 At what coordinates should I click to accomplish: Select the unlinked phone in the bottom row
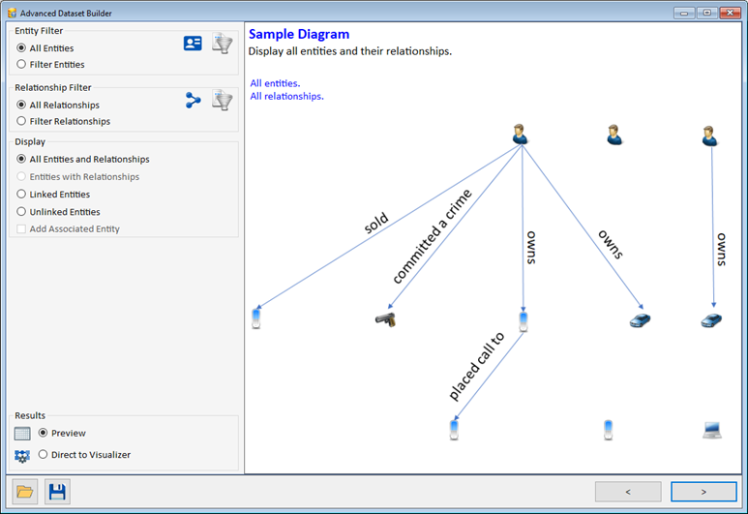(x=609, y=430)
